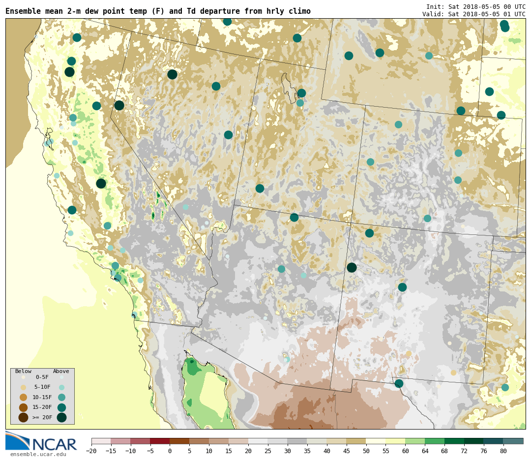The width and height of the screenshot is (531, 460).
Task: Pick the 20 to 25 near-white swatch
Action: [259, 441]
